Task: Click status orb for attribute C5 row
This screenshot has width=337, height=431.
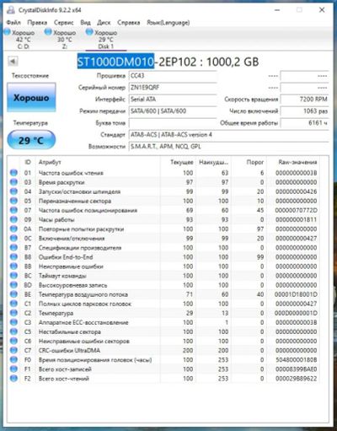Action: (x=13, y=331)
